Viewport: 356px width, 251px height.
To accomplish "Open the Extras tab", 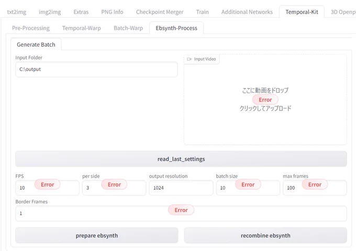I will pos(81,12).
